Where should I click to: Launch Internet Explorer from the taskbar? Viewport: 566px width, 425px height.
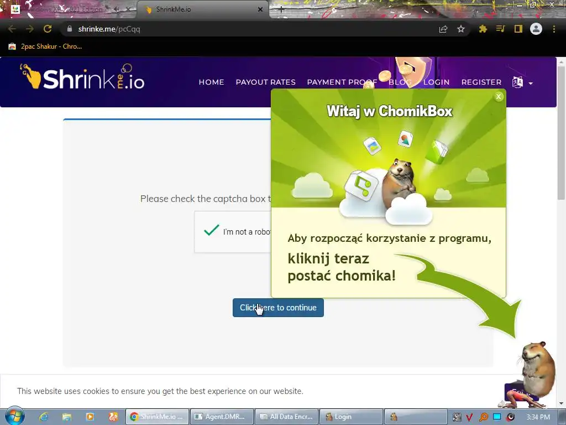pos(44,417)
